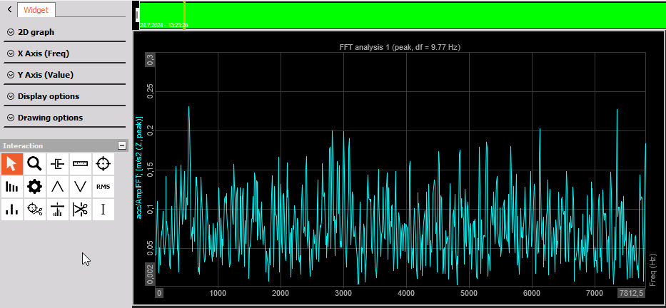Select the magnifier zoom tool
The image size is (666, 308).
[35, 164]
